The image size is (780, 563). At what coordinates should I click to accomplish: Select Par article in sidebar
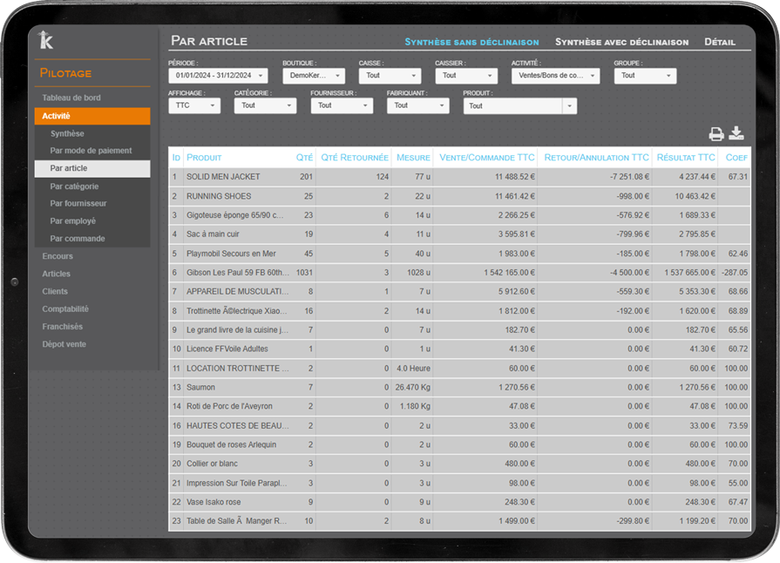[x=92, y=168]
